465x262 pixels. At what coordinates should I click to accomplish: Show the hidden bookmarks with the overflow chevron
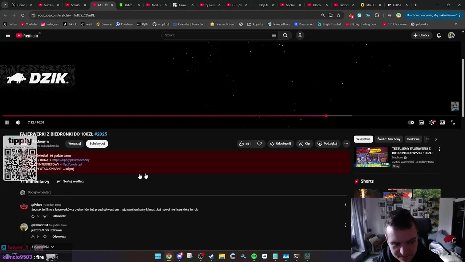tap(456, 24)
